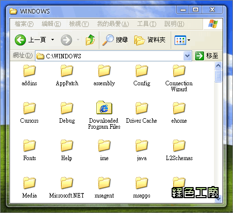This screenshot has height=213, width=233.
Task: Open the 工具(T) menu
Action: click(147, 24)
